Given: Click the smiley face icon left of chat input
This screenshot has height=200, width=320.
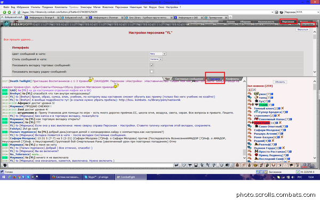Looking at the screenshot, I should (5, 165).
